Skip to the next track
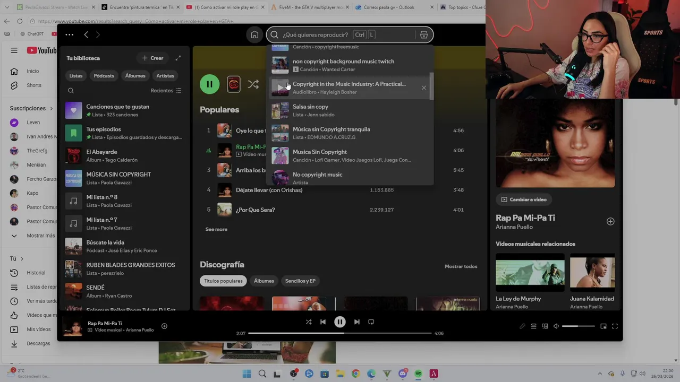This screenshot has width=680, height=382. pos(357,322)
